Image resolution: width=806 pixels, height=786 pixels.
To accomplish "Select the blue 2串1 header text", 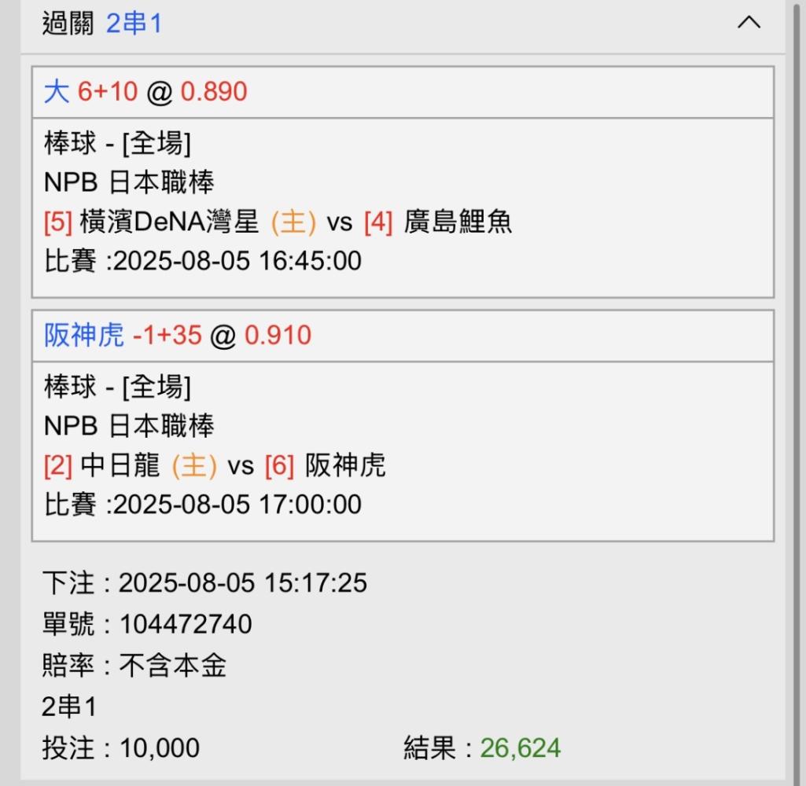I will [134, 24].
